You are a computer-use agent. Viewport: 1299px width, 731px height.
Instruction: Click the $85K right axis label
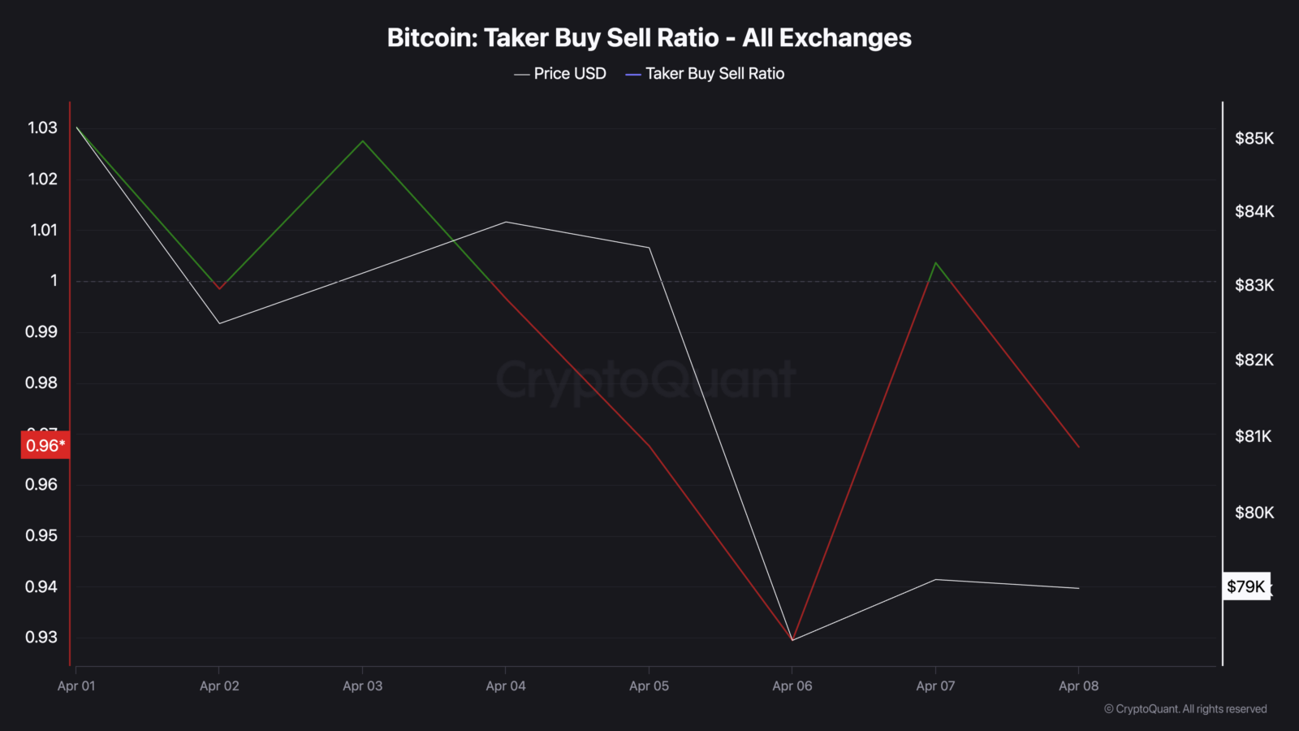point(1254,138)
